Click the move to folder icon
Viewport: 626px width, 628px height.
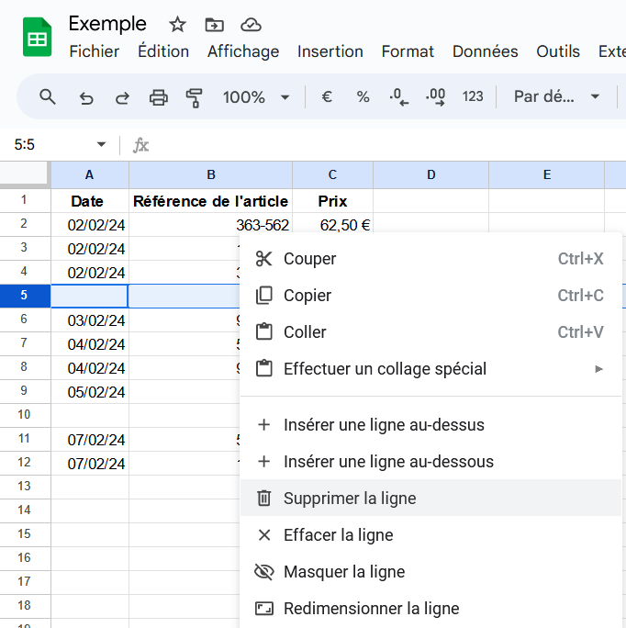pyautogui.click(x=214, y=25)
